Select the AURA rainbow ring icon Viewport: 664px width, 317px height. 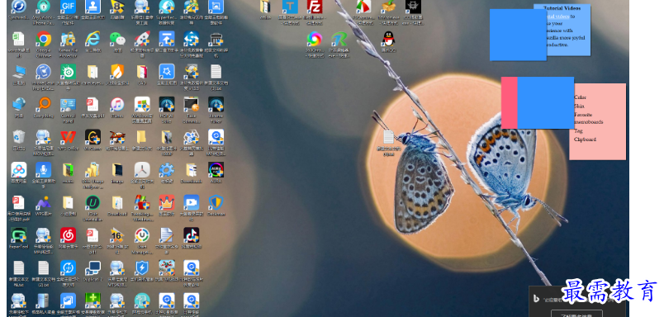216,170
